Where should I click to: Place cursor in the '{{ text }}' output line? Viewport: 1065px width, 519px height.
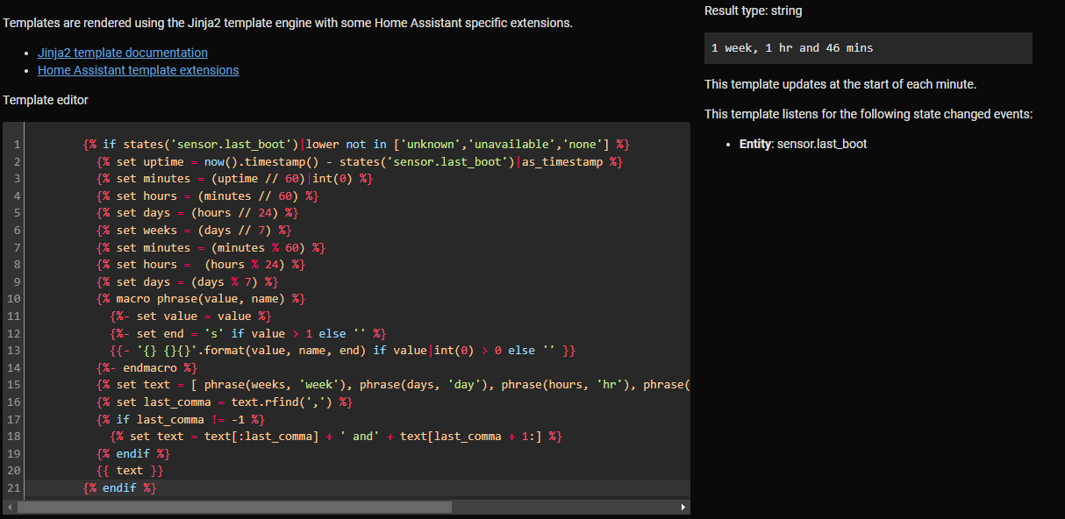tap(130, 471)
